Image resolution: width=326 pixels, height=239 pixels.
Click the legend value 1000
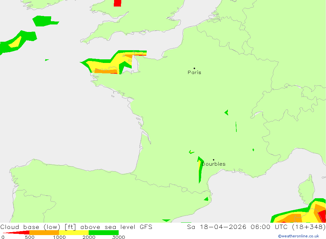tap(59, 237)
